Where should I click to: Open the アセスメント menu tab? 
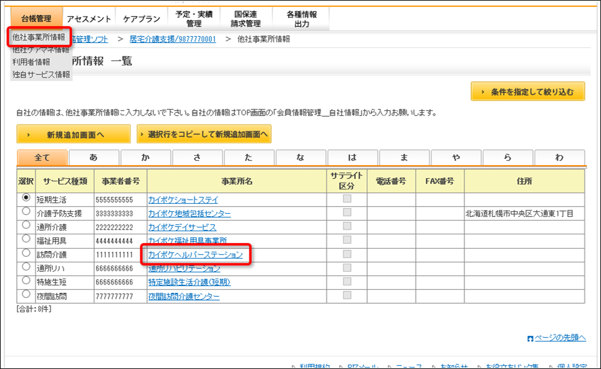tap(89, 19)
